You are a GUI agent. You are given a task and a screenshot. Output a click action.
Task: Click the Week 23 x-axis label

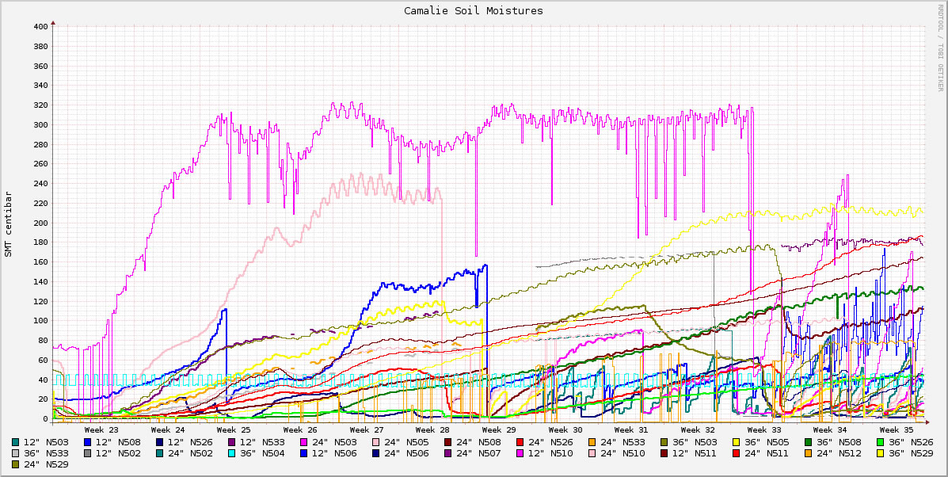[x=112, y=429]
